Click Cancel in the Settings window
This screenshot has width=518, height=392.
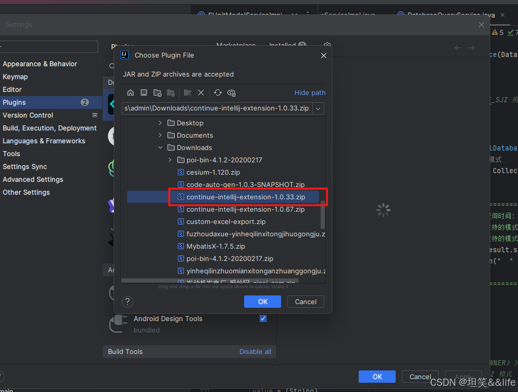tap(420, 377)
